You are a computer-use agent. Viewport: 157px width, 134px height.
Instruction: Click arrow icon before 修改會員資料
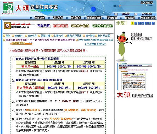pos(85,18)
